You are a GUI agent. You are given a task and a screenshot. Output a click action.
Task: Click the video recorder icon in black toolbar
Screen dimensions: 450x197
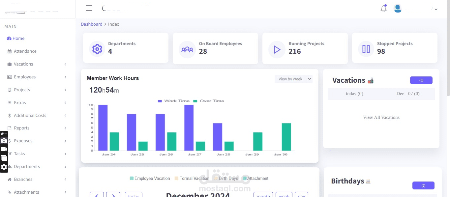[4, 149]
